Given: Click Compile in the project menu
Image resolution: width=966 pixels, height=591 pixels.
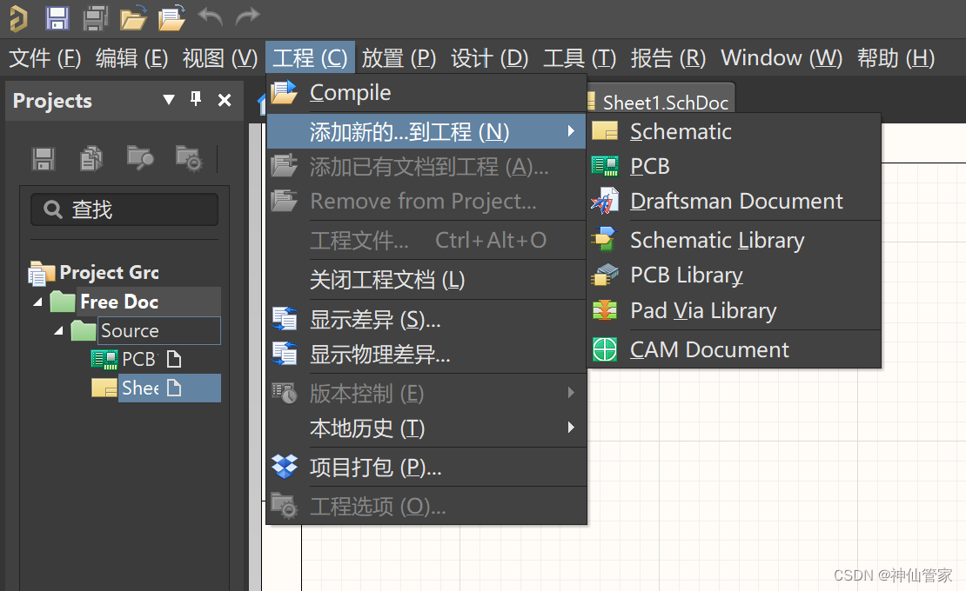Looking at the screenshot, I should coord(350,92).
